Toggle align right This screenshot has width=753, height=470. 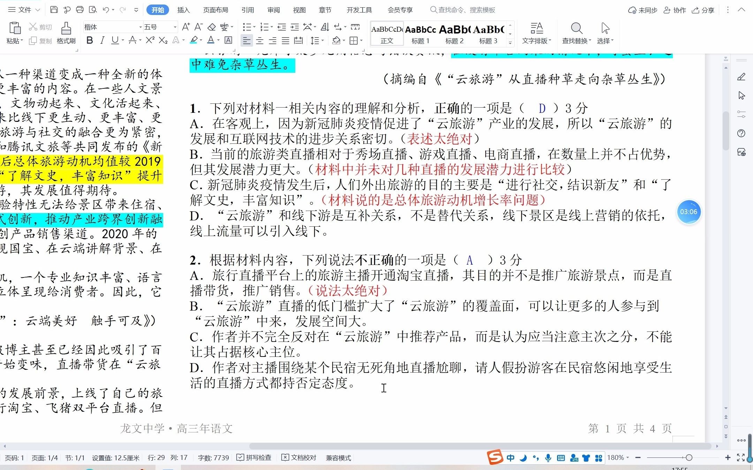(x=273, y=41)
